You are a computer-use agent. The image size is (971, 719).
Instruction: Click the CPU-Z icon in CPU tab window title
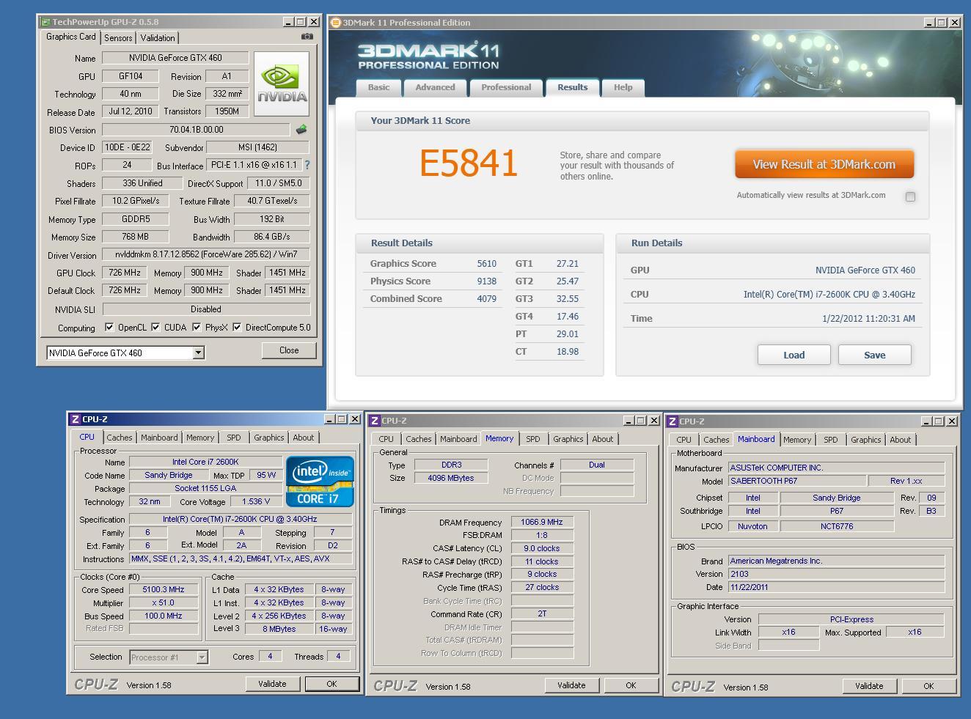point(75,419)
